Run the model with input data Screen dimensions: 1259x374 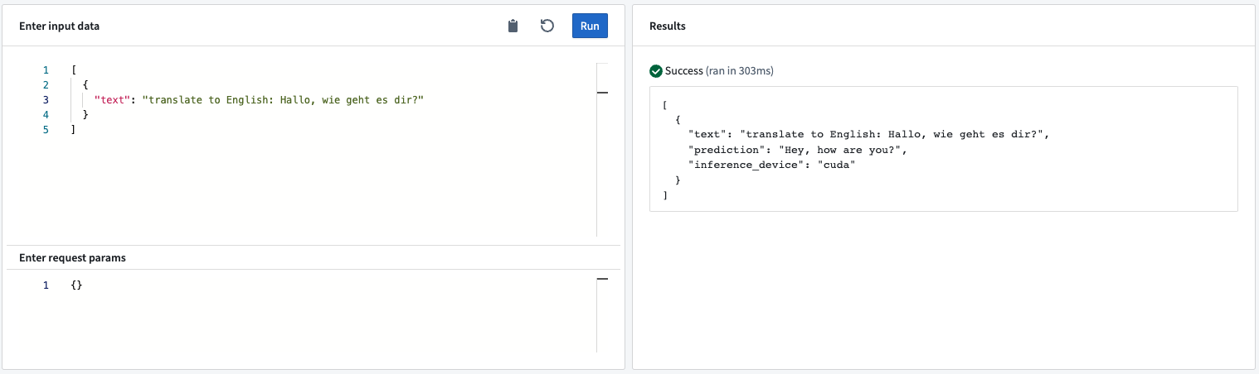[590, 26]
